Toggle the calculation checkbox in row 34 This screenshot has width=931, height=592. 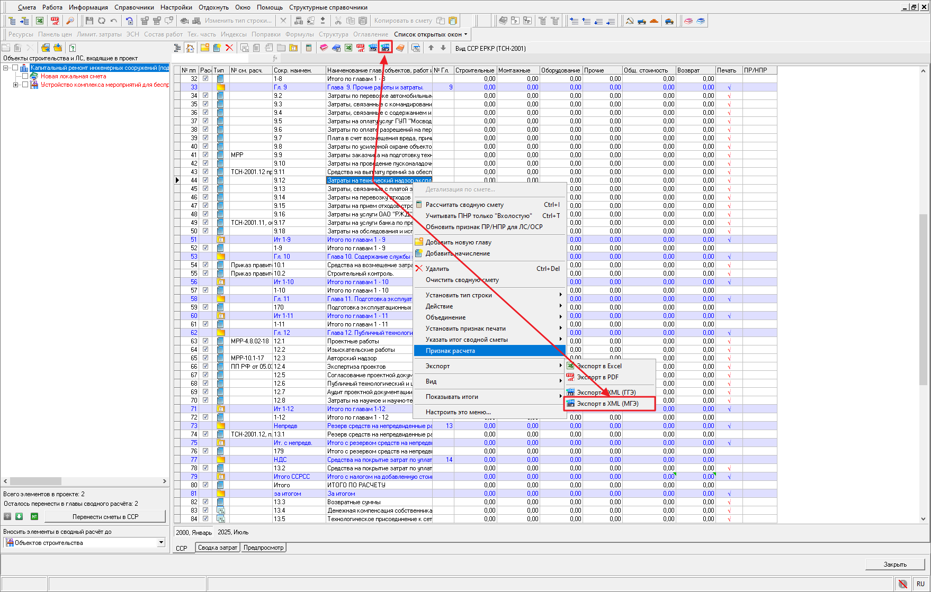[x=205, y=96]
